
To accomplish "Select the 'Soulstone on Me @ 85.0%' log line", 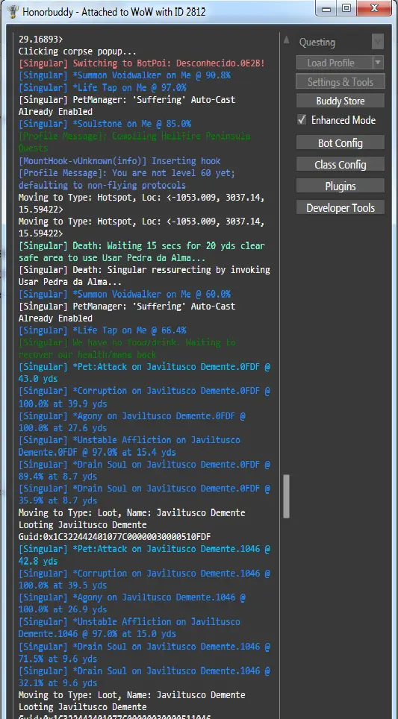I will (105, 123).
